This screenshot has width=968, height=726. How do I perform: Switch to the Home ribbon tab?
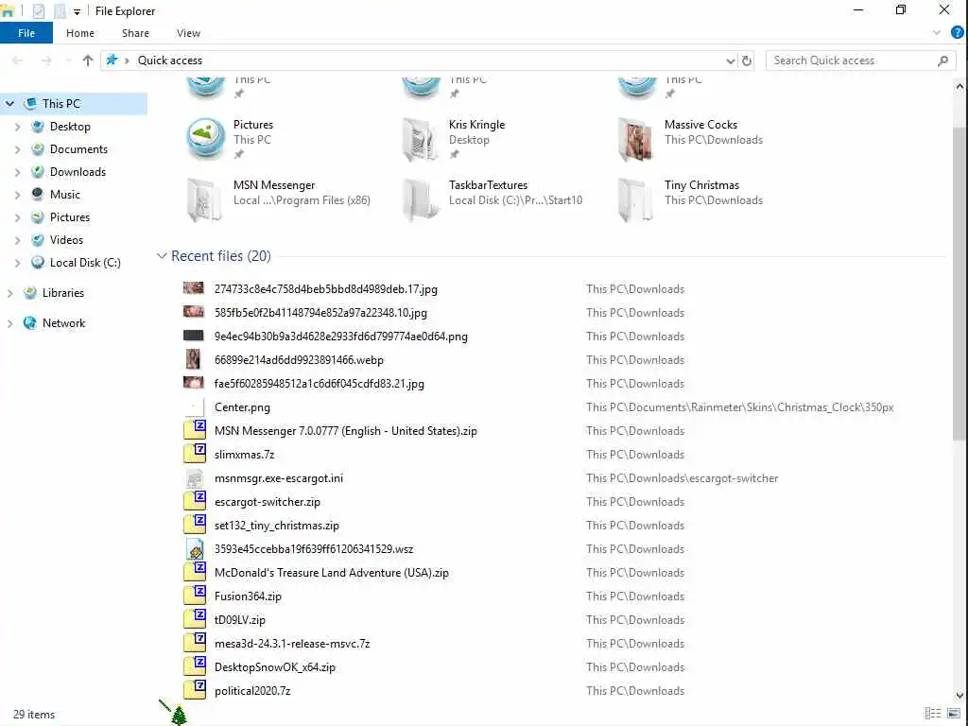[80, 33]
